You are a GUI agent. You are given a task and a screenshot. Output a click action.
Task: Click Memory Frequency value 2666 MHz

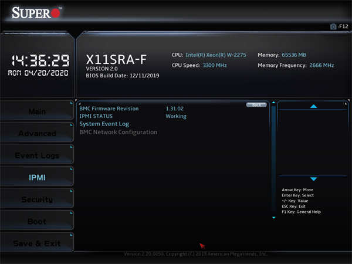321,65
